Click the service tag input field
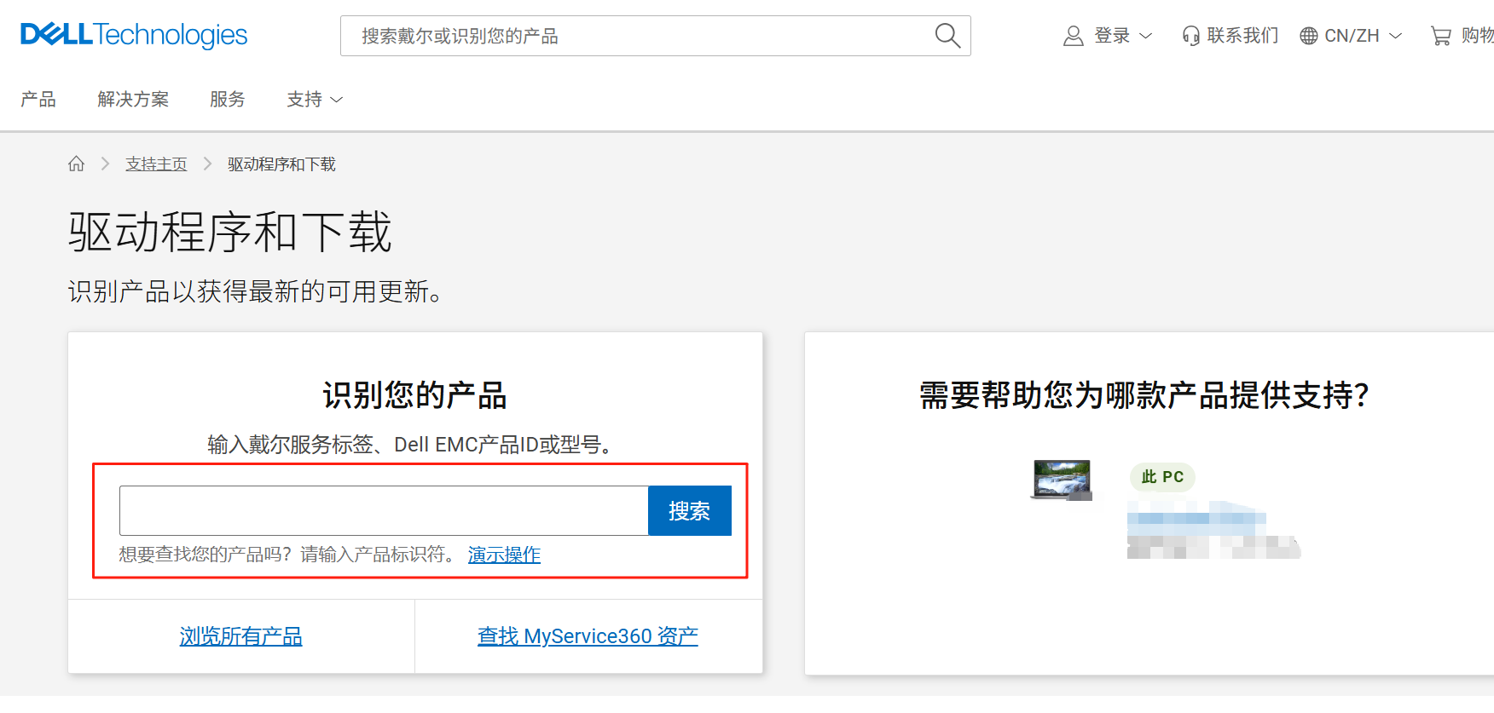 tap(384, 511)
